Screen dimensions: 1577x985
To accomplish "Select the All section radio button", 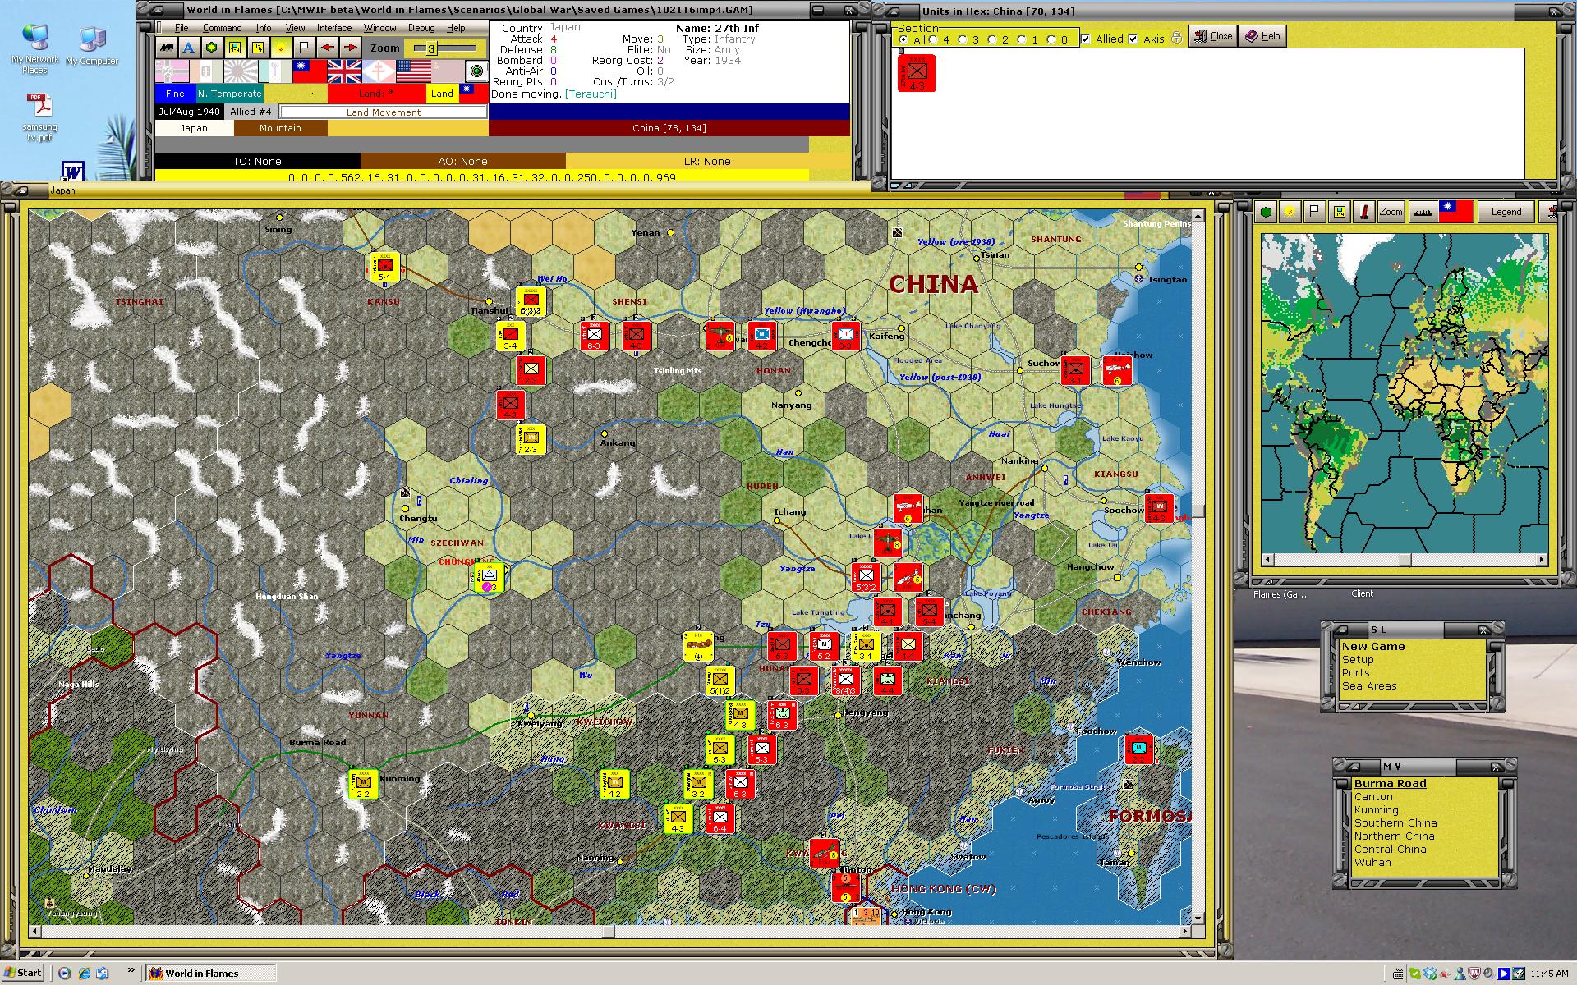I will (903, 39).
